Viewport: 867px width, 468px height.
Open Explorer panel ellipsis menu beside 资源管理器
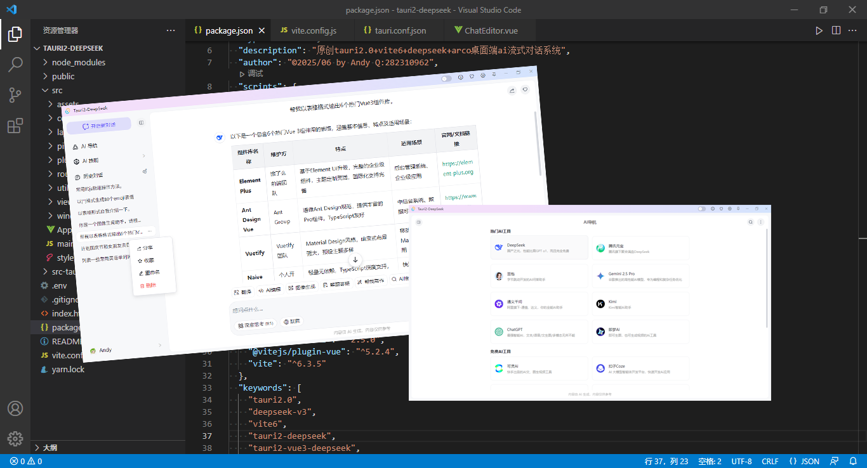(171, 30)
